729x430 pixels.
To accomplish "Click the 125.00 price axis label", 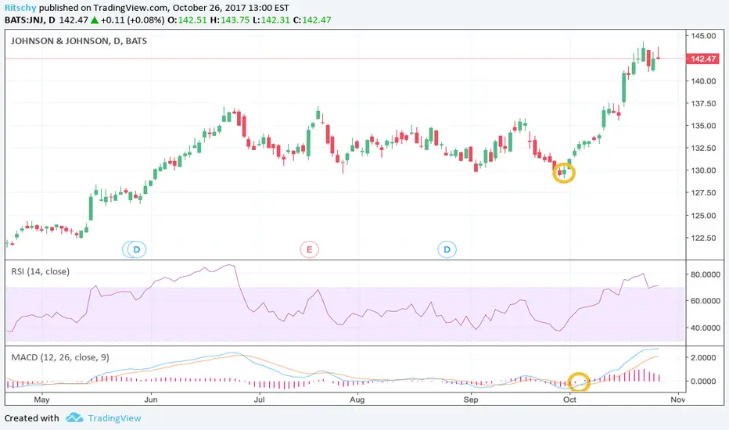I will [703, 215].
